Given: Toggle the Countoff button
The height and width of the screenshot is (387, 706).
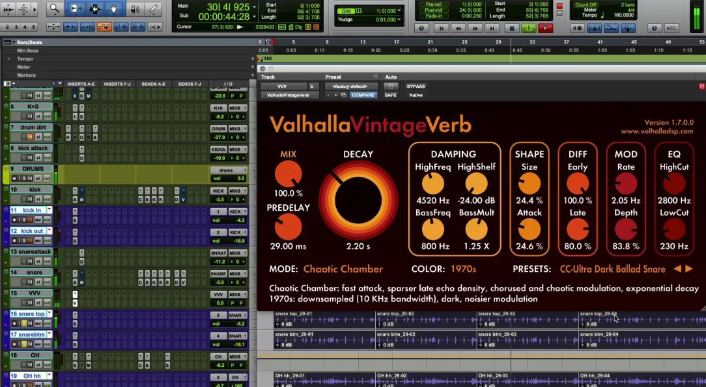Looking at the screenshot, I should [x=611, y=29].
